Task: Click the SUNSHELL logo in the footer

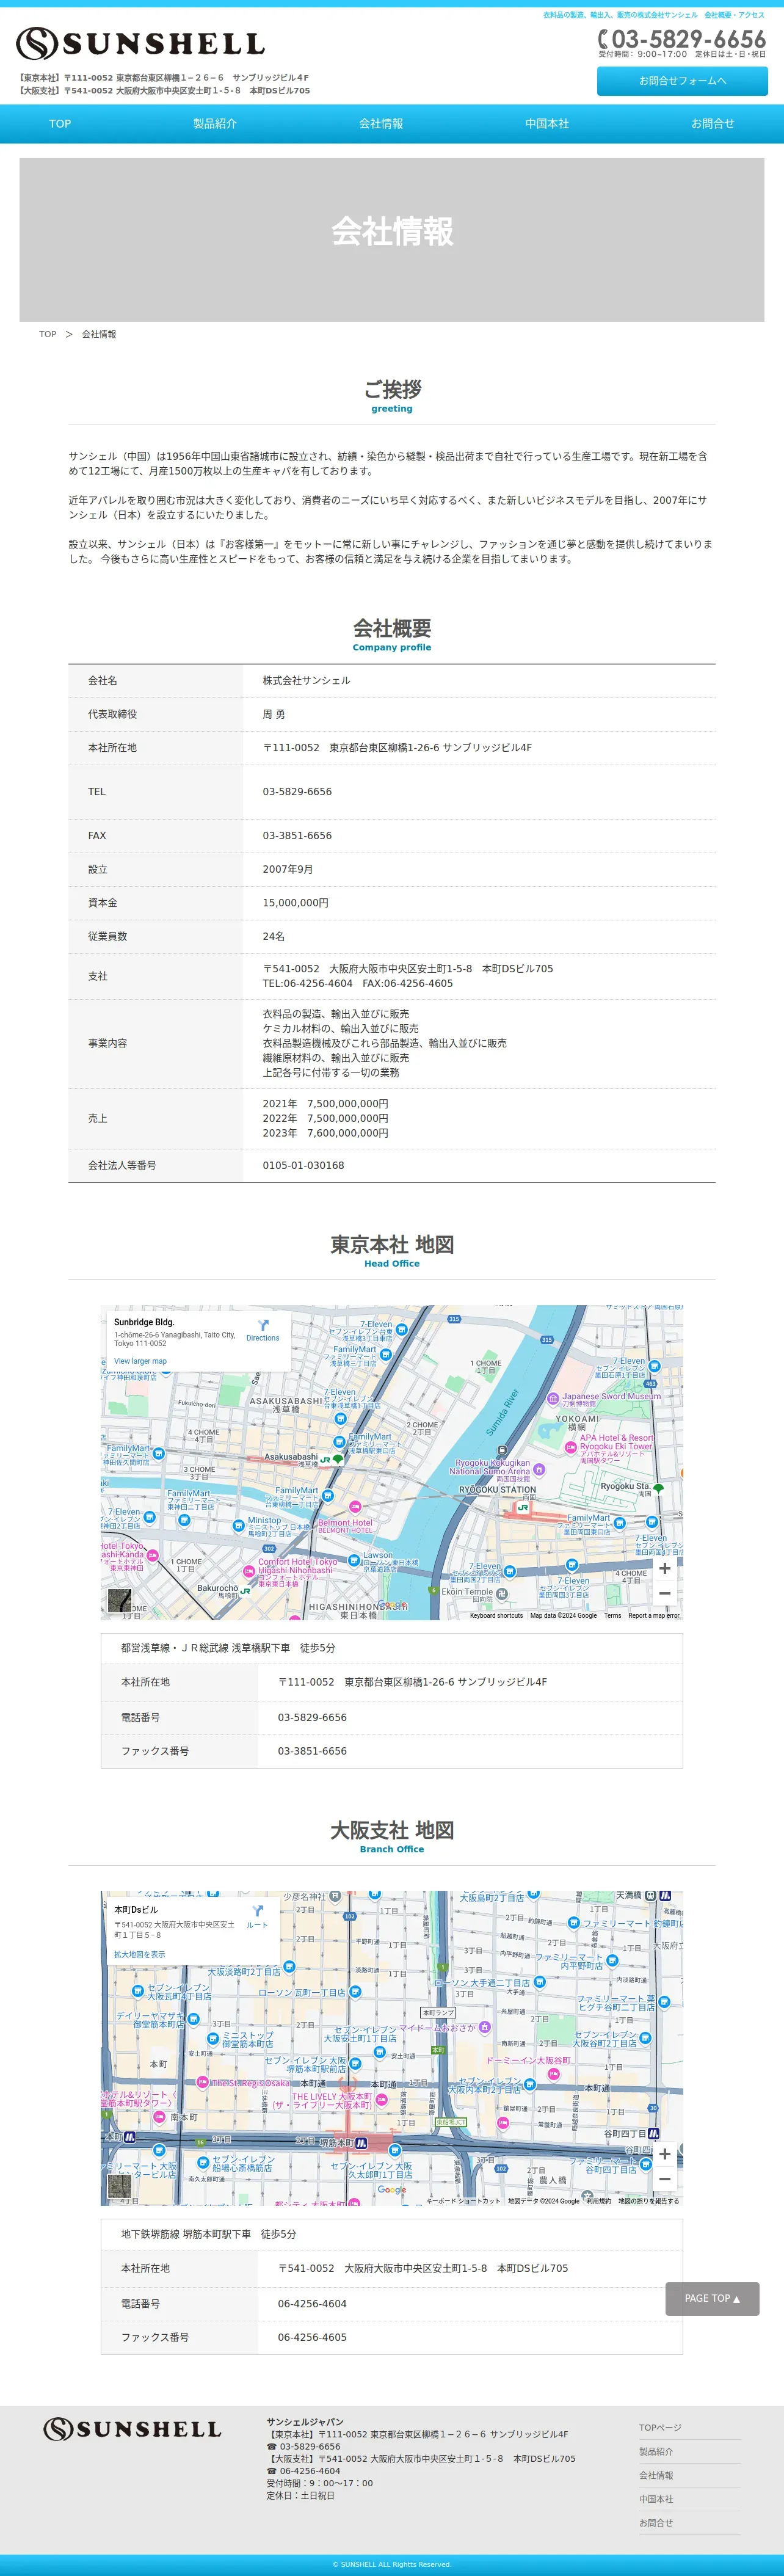Action: pyautogui.click(x=132, y=2429)
